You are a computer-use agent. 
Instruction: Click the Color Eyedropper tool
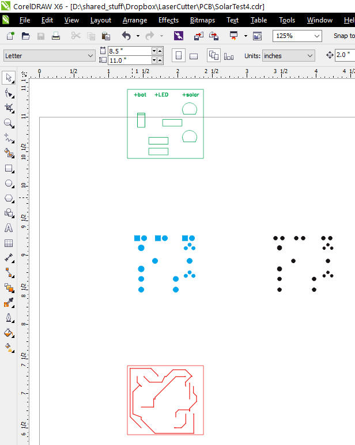pyautogui.click(x=9, y=303)
